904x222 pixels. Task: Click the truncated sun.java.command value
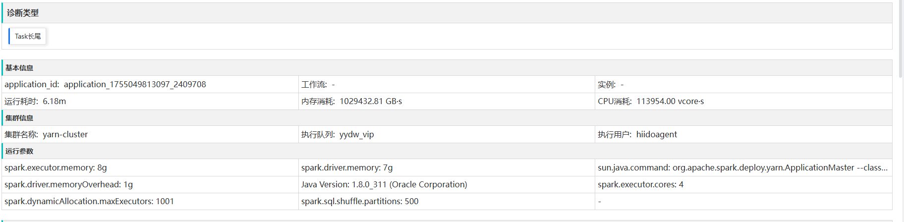click(742, 167)
